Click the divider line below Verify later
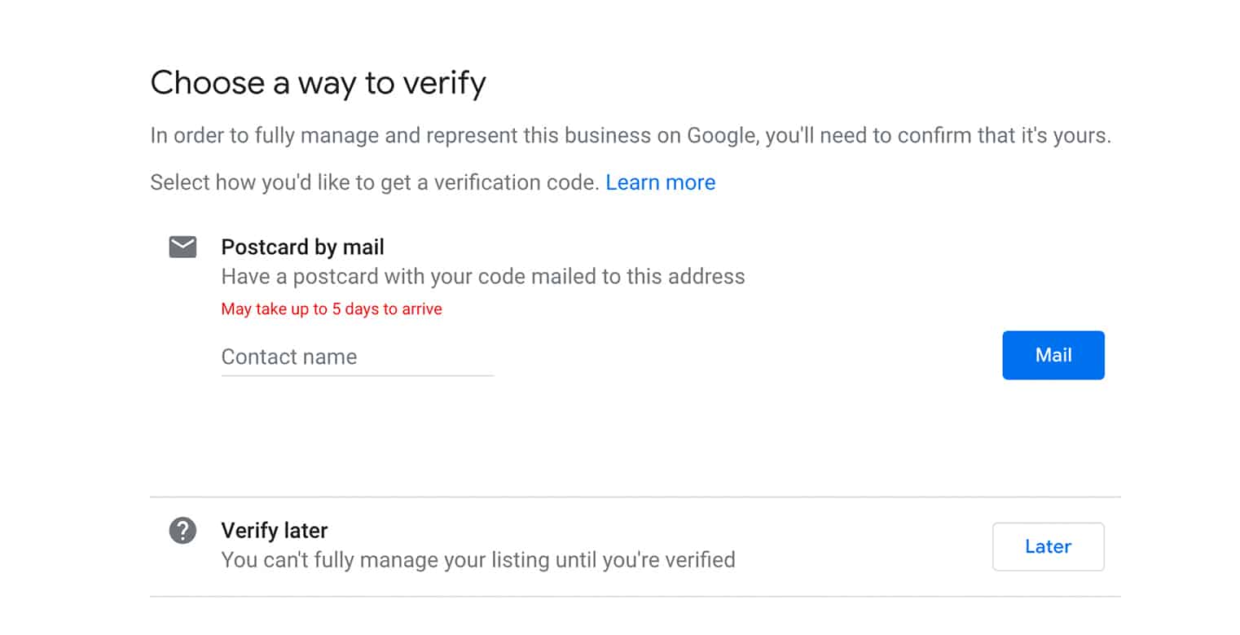This screenshot has width=1240, height=635. 635,597
